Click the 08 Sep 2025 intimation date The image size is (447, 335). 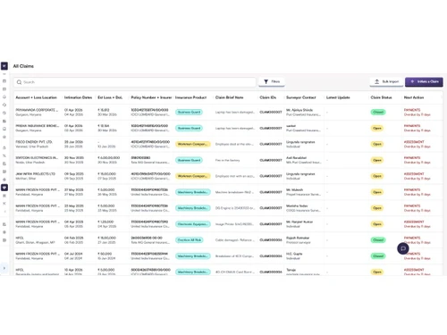[x=74, y=174]
